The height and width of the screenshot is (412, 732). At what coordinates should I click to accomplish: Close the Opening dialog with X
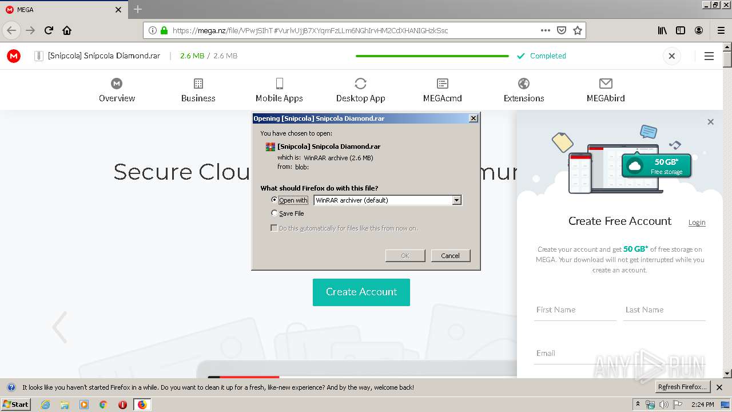474,118
